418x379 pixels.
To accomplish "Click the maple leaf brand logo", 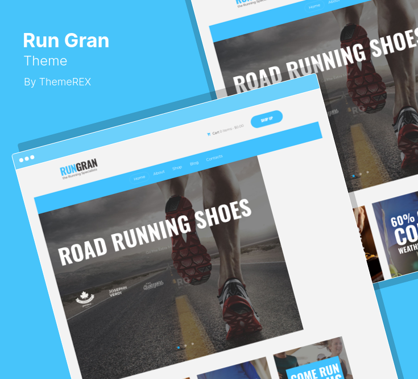I will pos(85,299).
